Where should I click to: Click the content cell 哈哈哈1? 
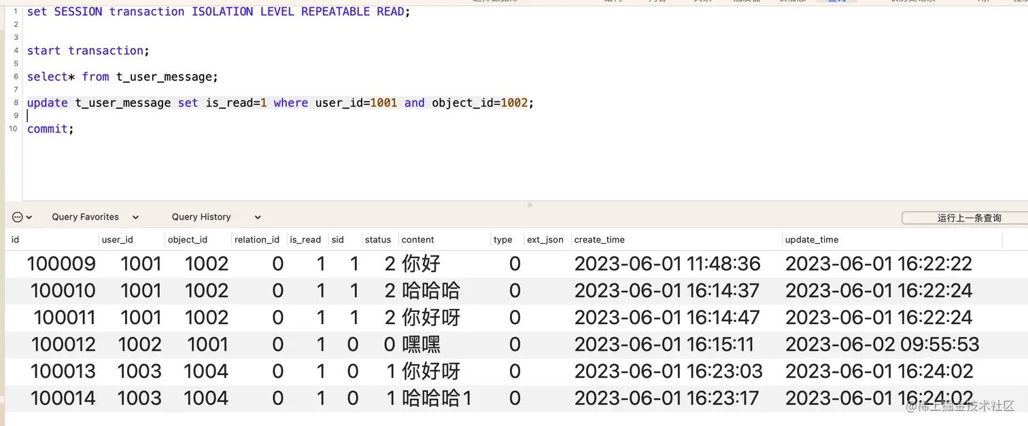[x=436, y=397]
